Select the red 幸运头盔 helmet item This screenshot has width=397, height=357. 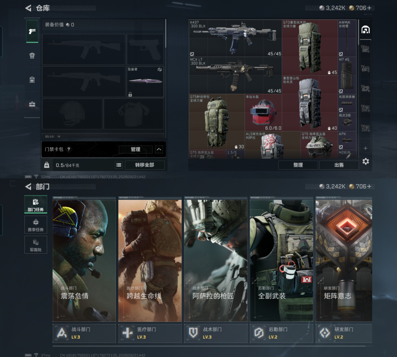click(x=263, y=112)
